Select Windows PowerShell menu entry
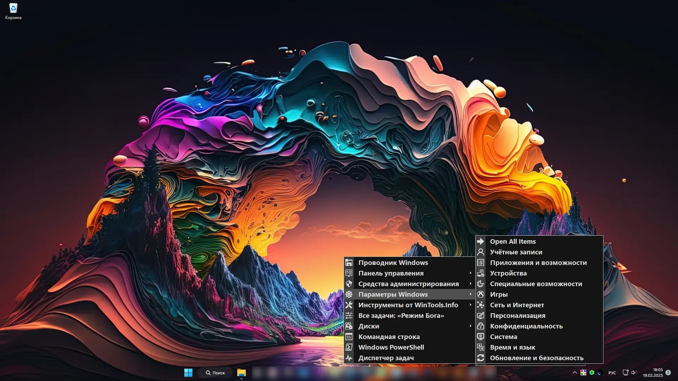 (391, 347)
